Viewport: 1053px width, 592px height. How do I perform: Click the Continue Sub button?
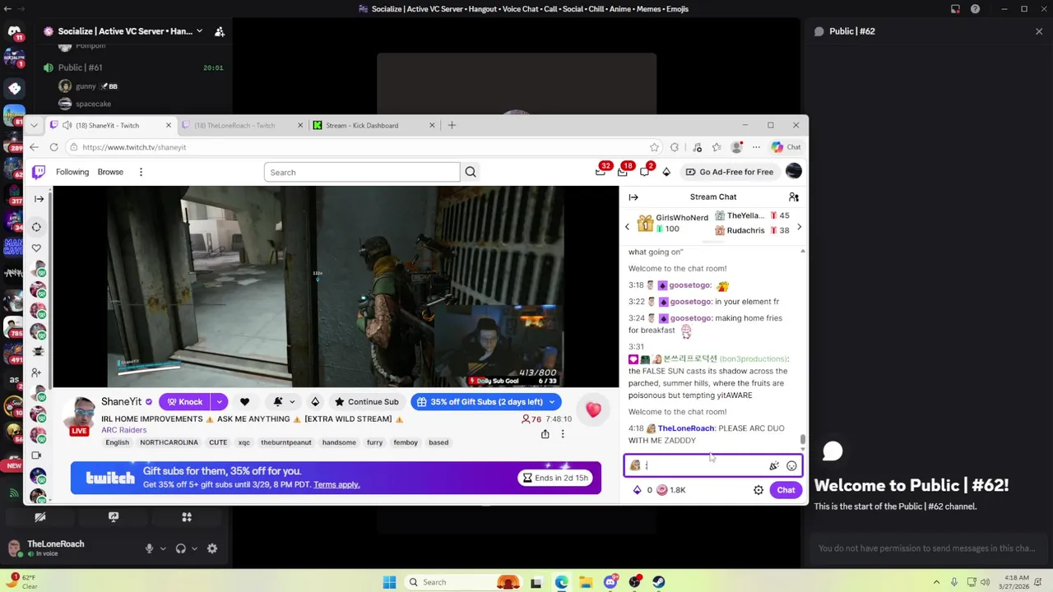click(x=367, y=402)
